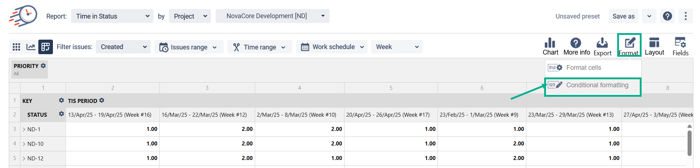Open the Fields settings icon
This screenshot has width=700, height=168.
680,43
